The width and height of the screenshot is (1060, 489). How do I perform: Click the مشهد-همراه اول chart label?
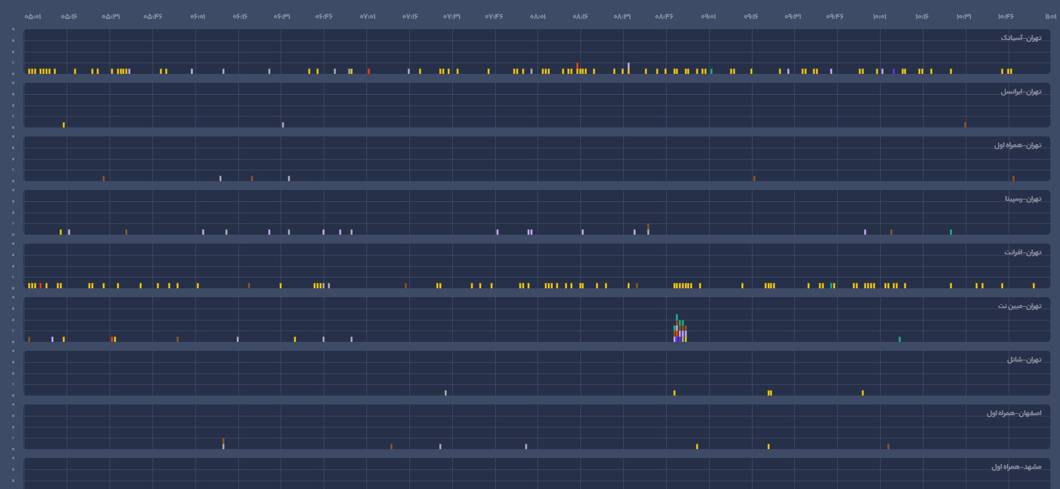(x=1016, y=467)
